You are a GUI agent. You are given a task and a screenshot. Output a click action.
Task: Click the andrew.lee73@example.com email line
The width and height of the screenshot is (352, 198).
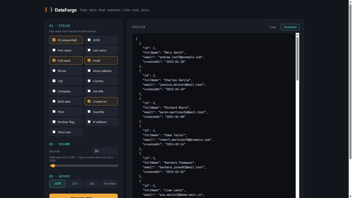tap(173, 57)
